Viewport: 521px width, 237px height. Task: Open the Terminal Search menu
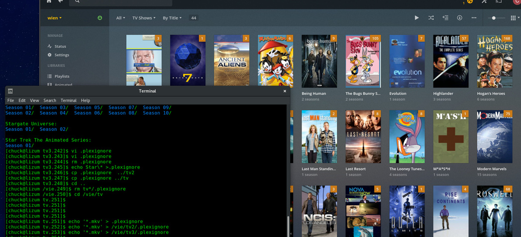tap(50, 100)
